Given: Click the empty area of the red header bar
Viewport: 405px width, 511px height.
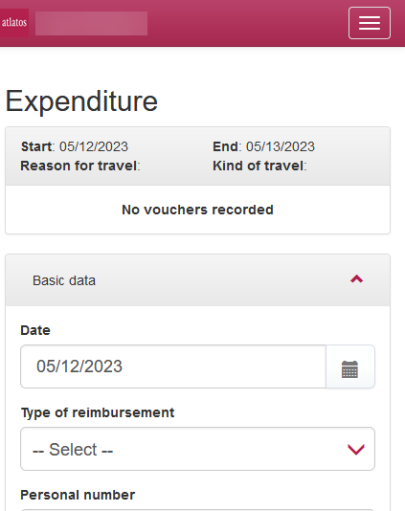Looking at the screenshot, I should (x=248, y=23).
